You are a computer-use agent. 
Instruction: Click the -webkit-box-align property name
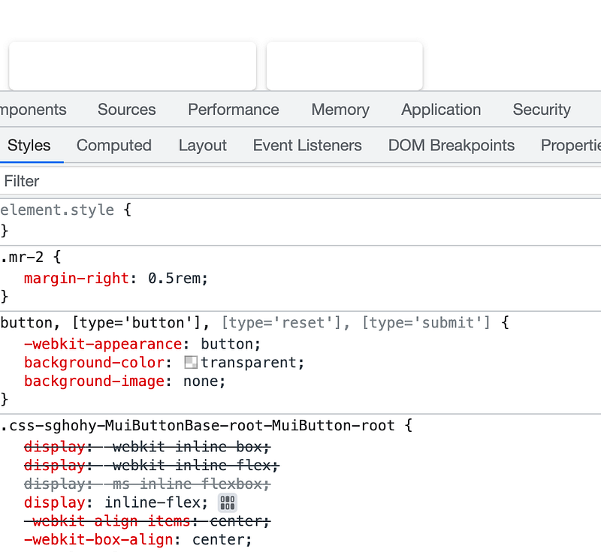click(98, 540)
